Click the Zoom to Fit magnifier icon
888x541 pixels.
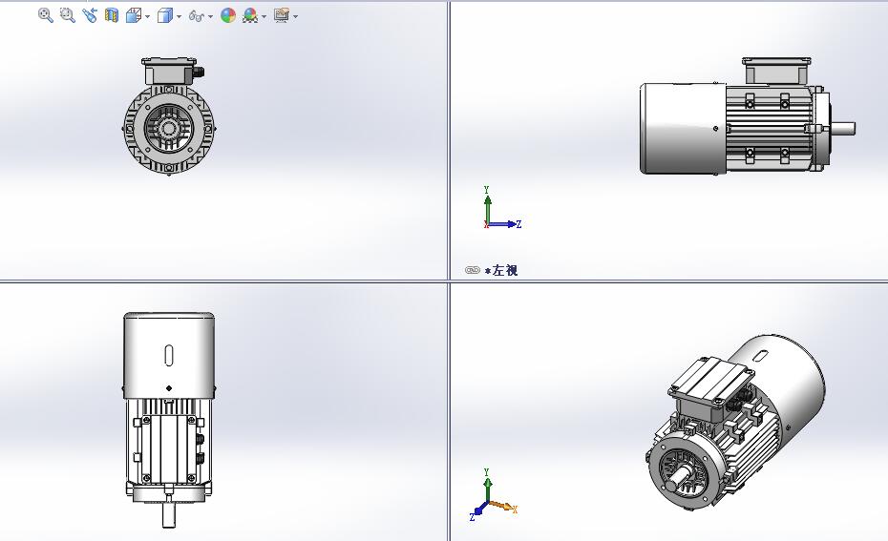[x=45, y=15]
